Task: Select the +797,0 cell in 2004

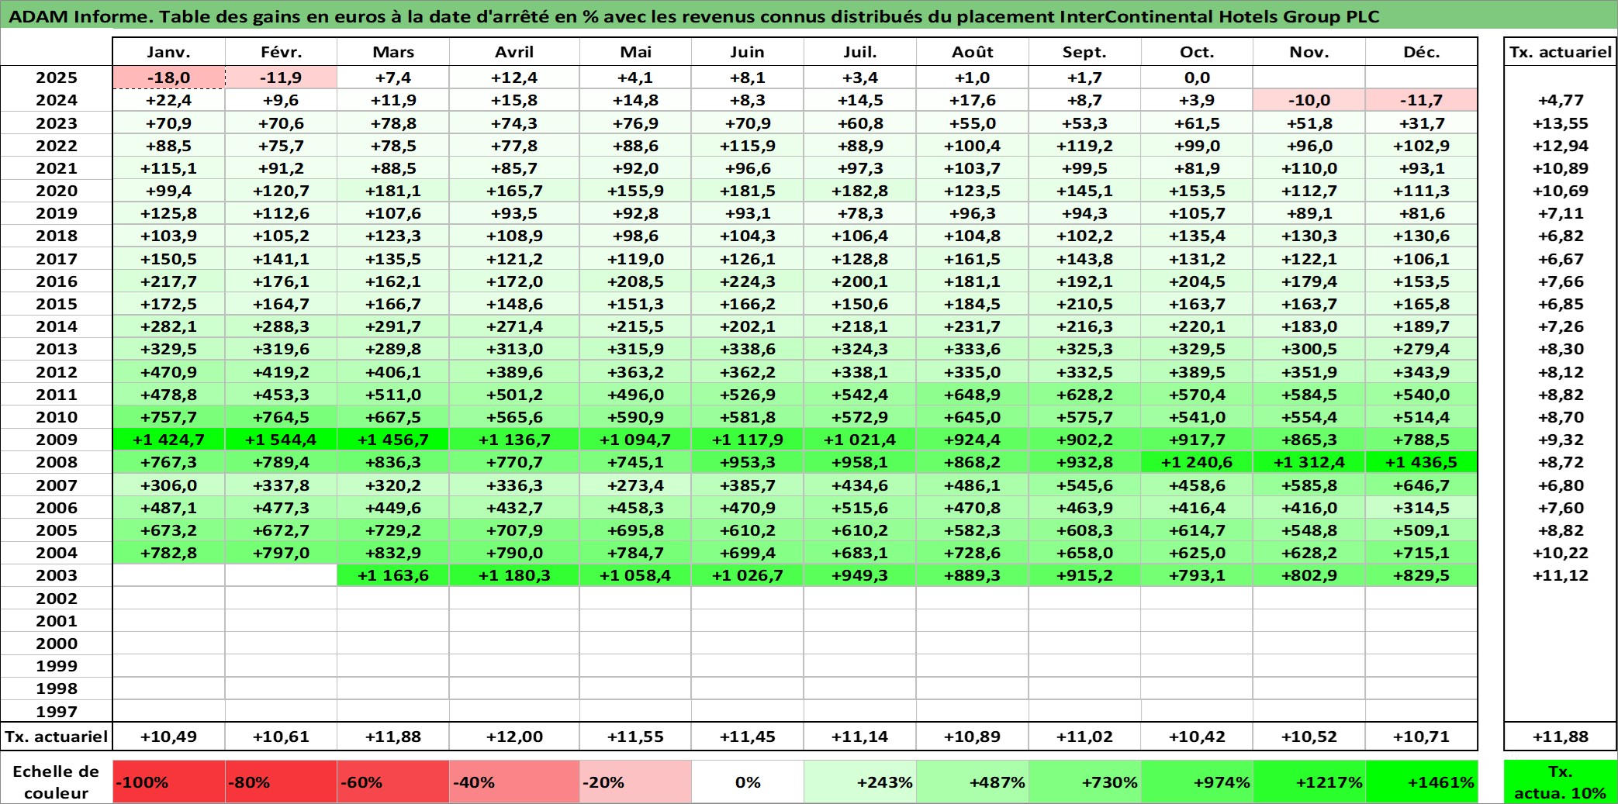Action: 281,553
